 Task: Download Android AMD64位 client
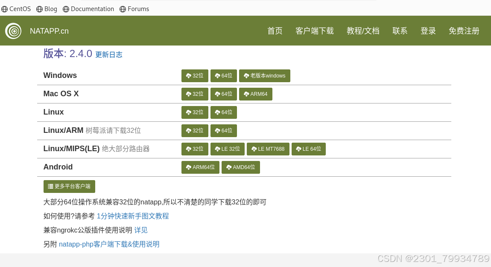click(x=241, y=167)
